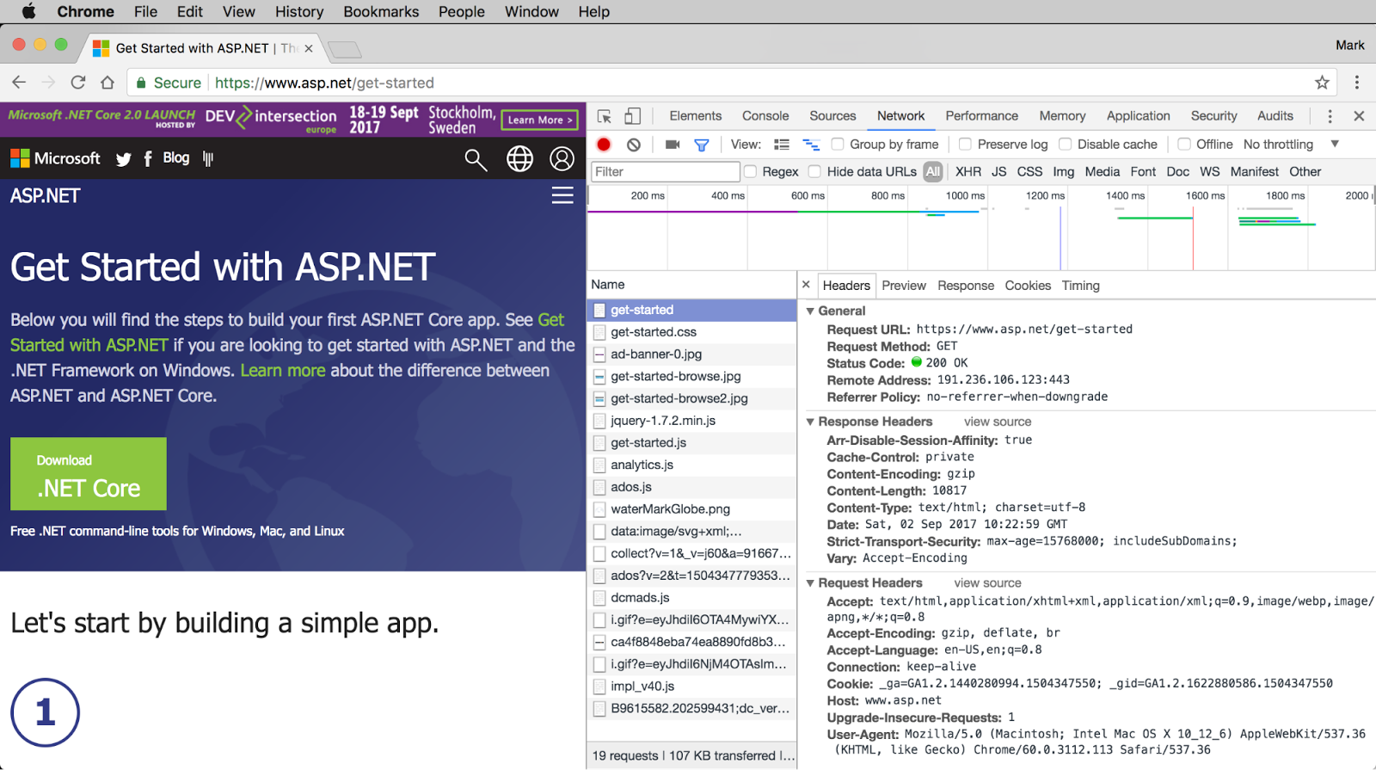Follow the Learn more link in paragraph
The image size is (1376, 770).
pyautogui.click(x=283, y=371)
